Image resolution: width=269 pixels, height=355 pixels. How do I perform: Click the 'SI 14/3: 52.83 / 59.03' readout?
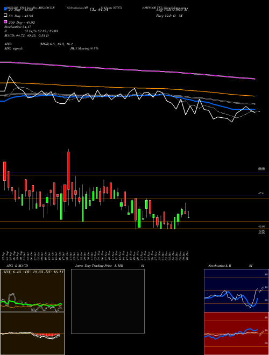click(41, 31)
